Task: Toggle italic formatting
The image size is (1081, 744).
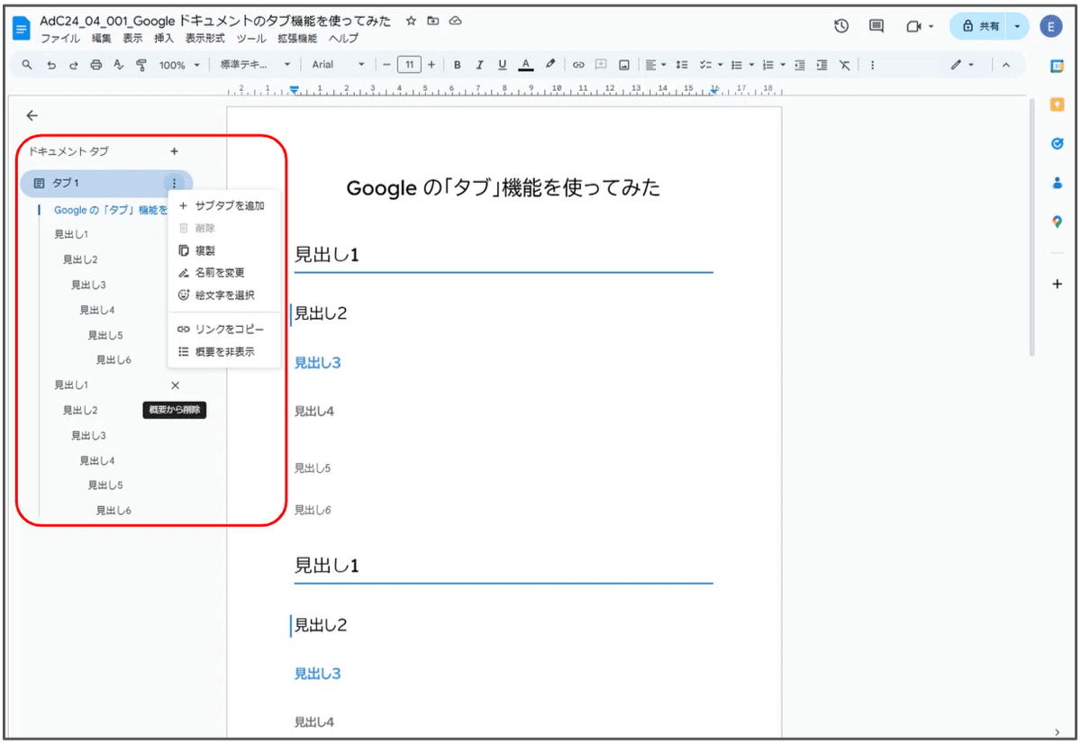Action: click(x=480, y=64)
